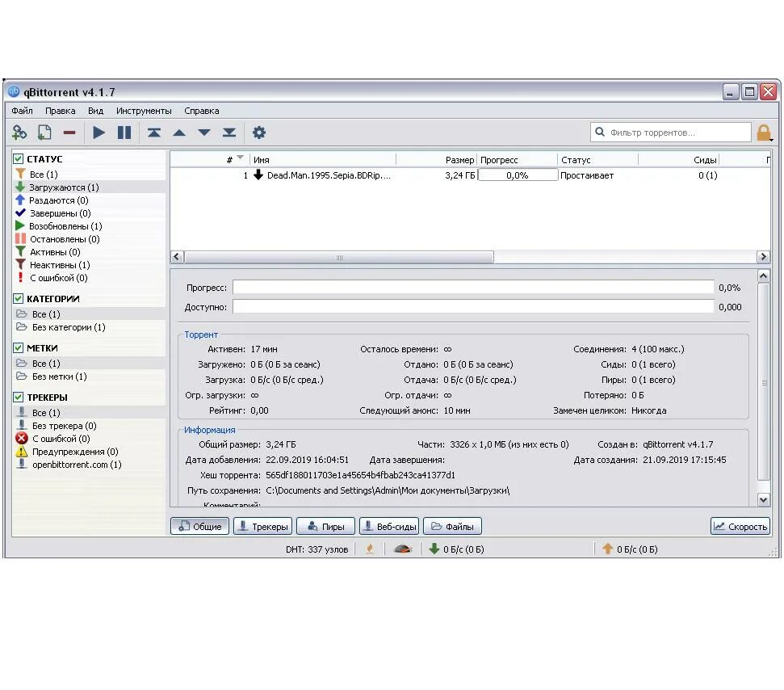Open settings gear icon
Screen dimensions: 784x690
coord(258,133)
